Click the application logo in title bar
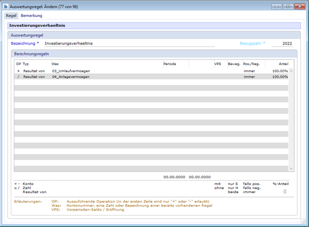309x227 pixels. pyautogui.click(x=6, y=7)
